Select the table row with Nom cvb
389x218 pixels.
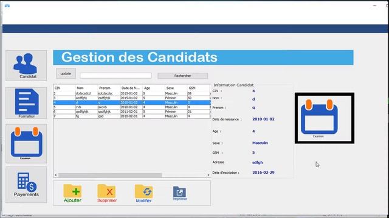pyautogui.click(x=132, y=107)
